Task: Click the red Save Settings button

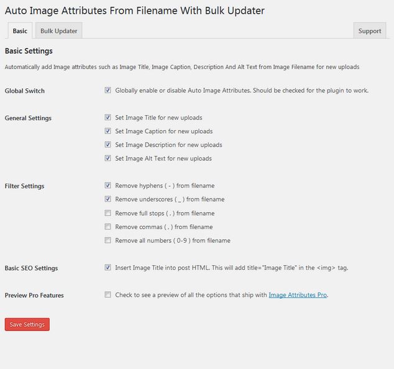Action: coord(27,324)
